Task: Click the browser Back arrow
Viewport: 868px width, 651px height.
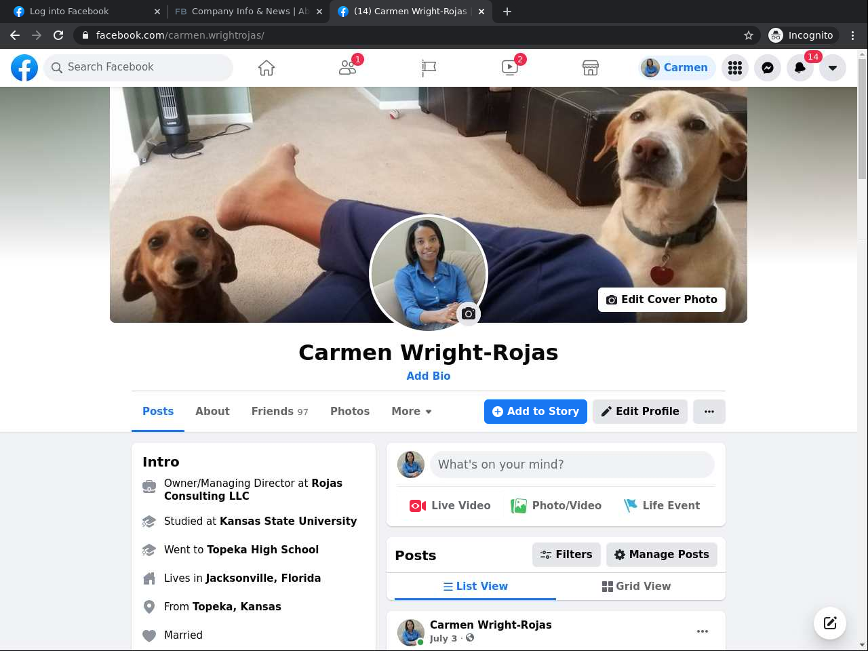Action: coord(15,35)
